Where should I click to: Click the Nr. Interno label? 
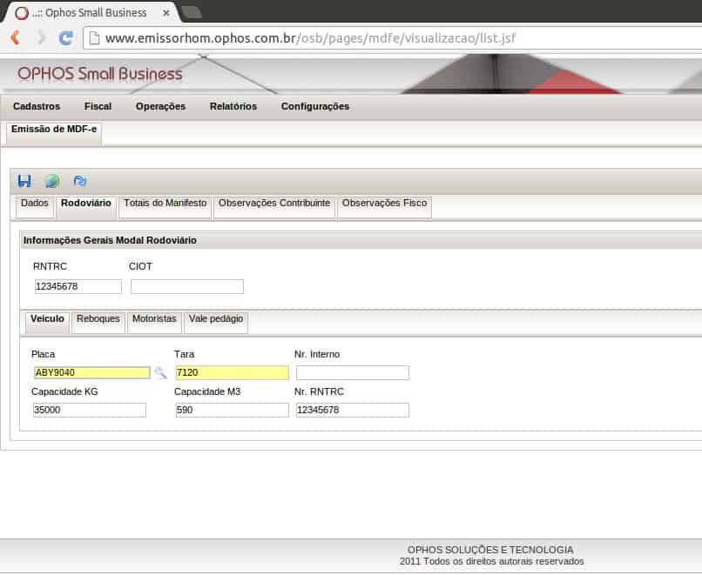coord(317,354)
